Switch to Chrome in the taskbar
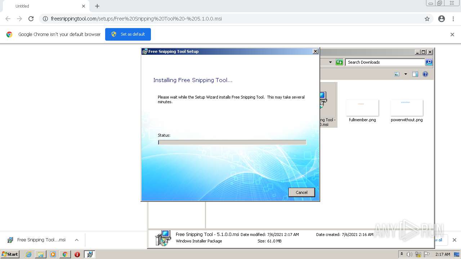 65,254
